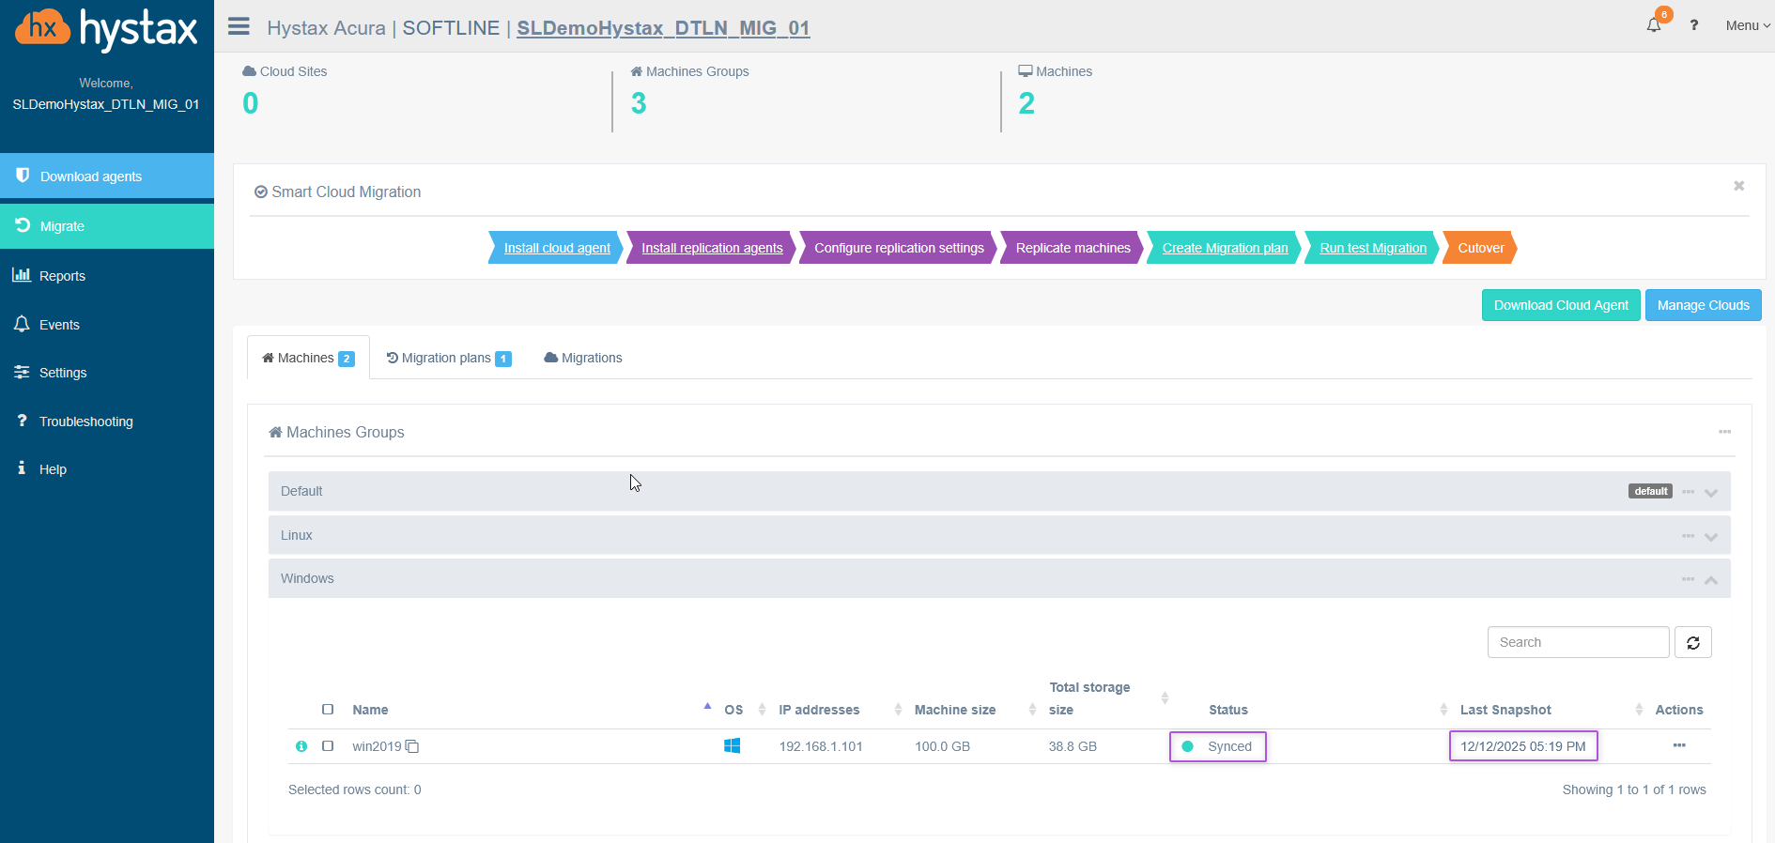
Task: Open the Menu dropdown at top right
Action: [1747, 25]
